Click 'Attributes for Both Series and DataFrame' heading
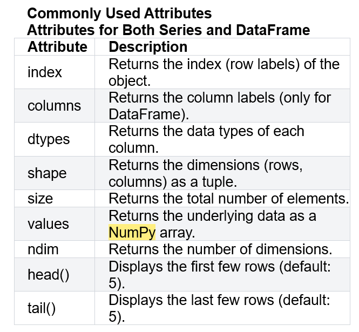Image resolution: width=359 pixels, height=332 pixels. click(168, 30)
